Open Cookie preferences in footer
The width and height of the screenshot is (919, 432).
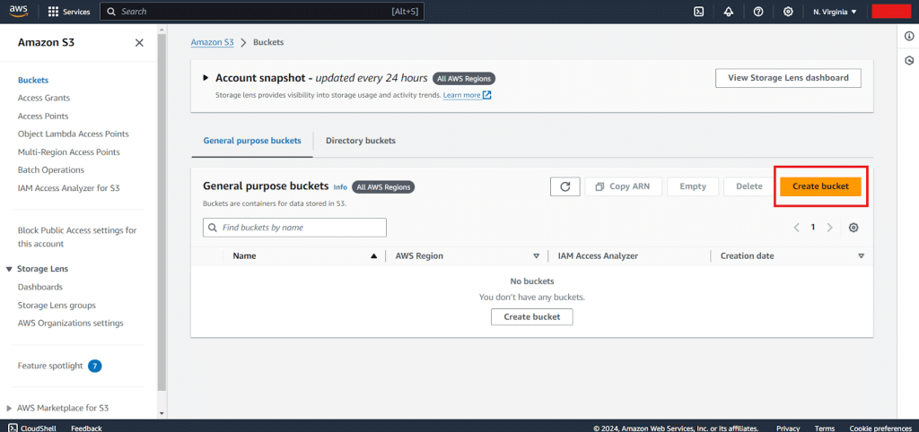click(880, 428)
